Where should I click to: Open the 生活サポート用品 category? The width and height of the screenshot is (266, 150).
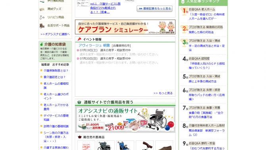pos(58,25)
